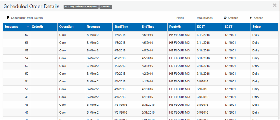
Task: Click the Actions lightning bolt icon
Action: tap(251, 18)
